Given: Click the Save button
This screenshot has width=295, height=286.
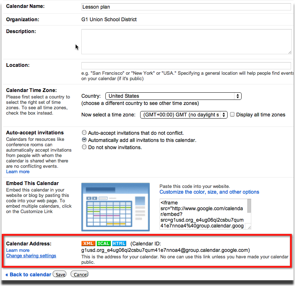Looking at the screenshot, I should point(60,274).
